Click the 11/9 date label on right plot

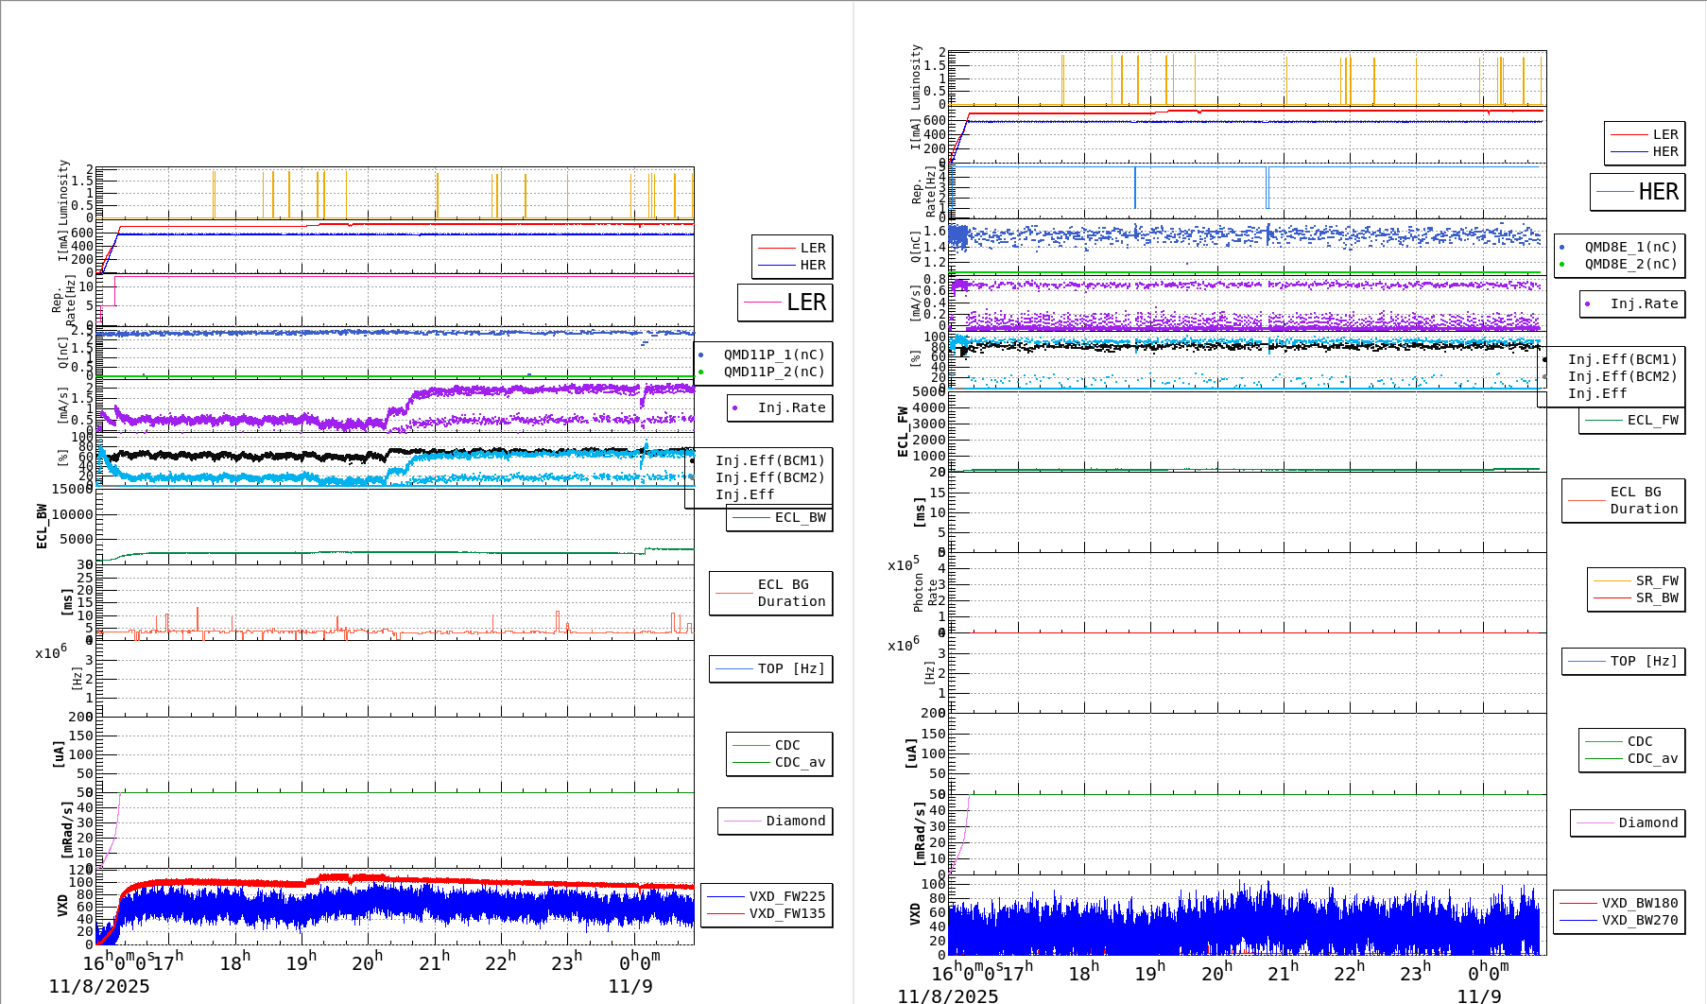[x=1478, y=995]
